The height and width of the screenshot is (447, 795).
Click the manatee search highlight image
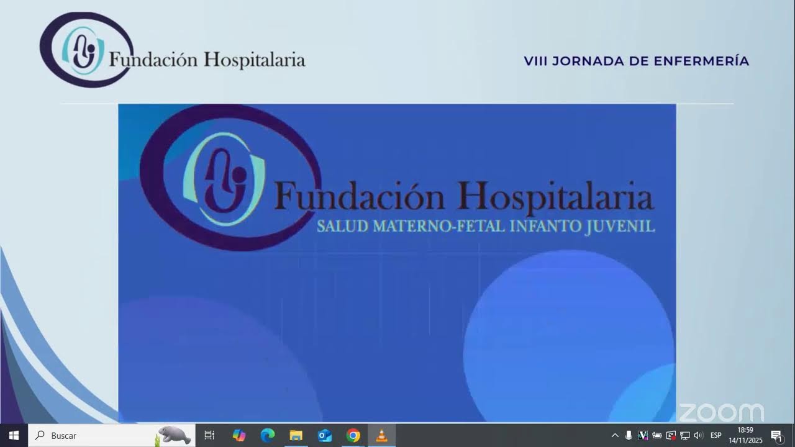(x=173, y=435)
